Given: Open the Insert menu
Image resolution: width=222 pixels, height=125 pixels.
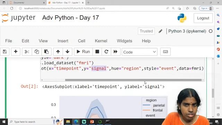Looking at the screenshot, I should point(63,41).
